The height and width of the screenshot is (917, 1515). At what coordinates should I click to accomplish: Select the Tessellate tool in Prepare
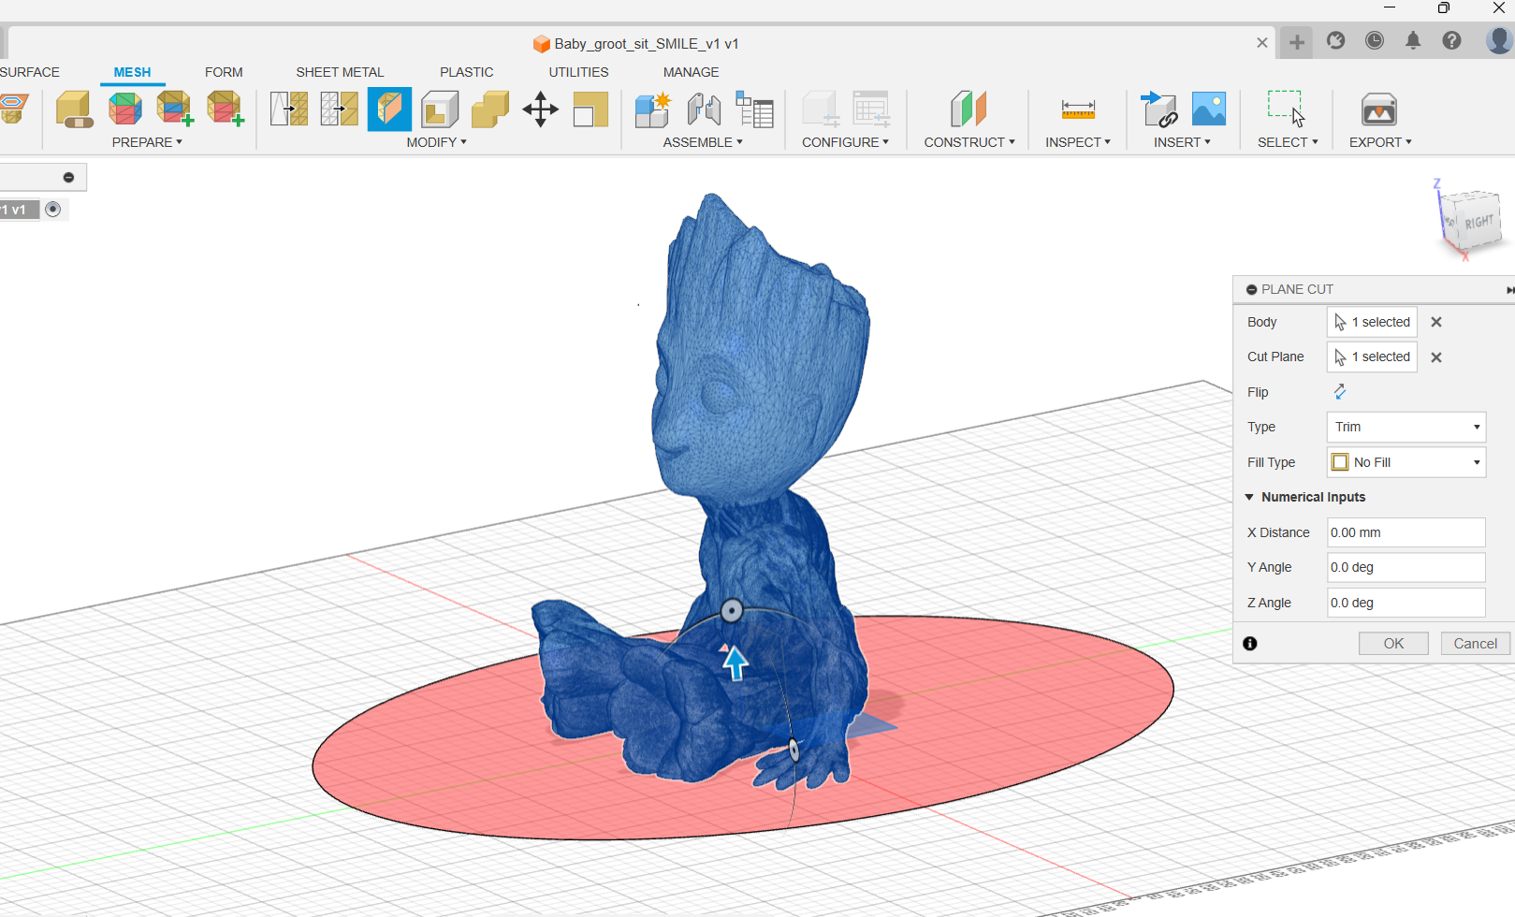(74, 109)
